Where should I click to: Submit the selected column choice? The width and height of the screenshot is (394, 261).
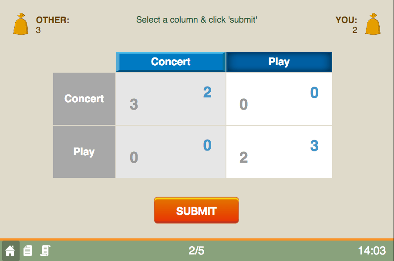[196, 210]
